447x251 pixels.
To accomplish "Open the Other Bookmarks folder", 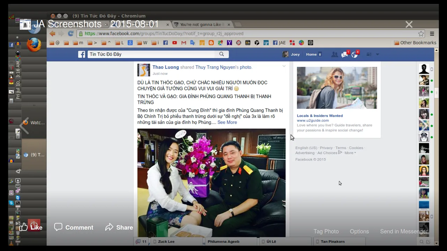I will (x=415, y=43).
